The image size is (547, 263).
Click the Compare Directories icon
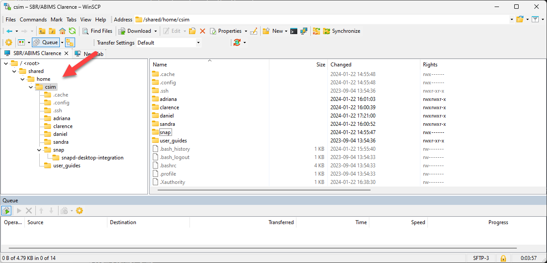coord(317,31)
